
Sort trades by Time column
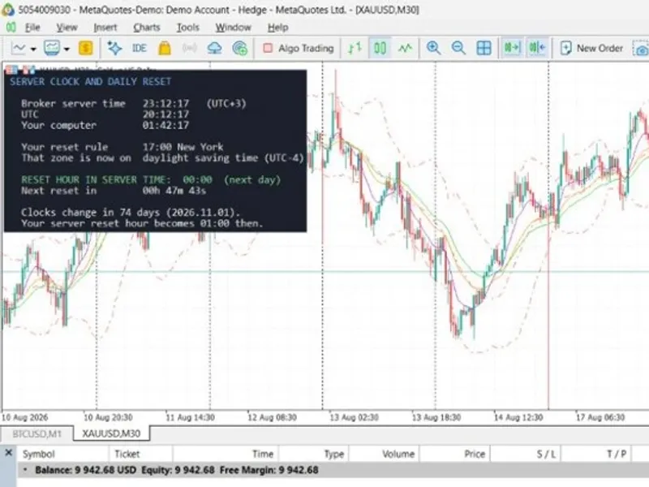point(226,455)
